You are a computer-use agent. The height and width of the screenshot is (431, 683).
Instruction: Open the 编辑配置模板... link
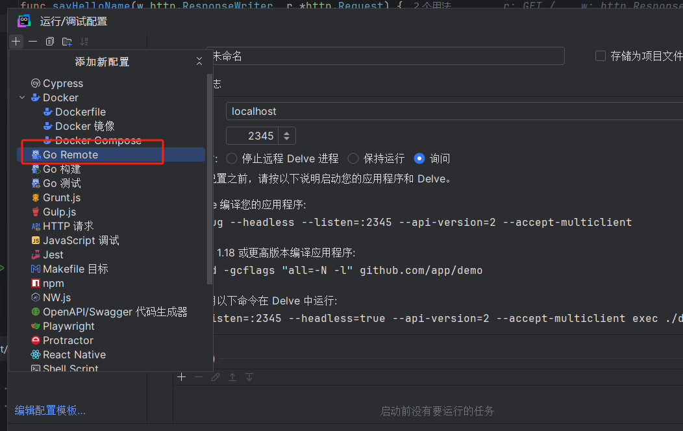[50, 410]
